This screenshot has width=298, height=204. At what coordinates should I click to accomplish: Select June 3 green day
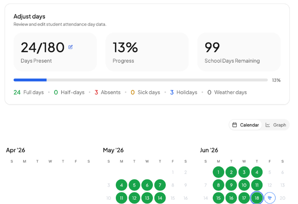pyautogui.click(x=244, y=172)
